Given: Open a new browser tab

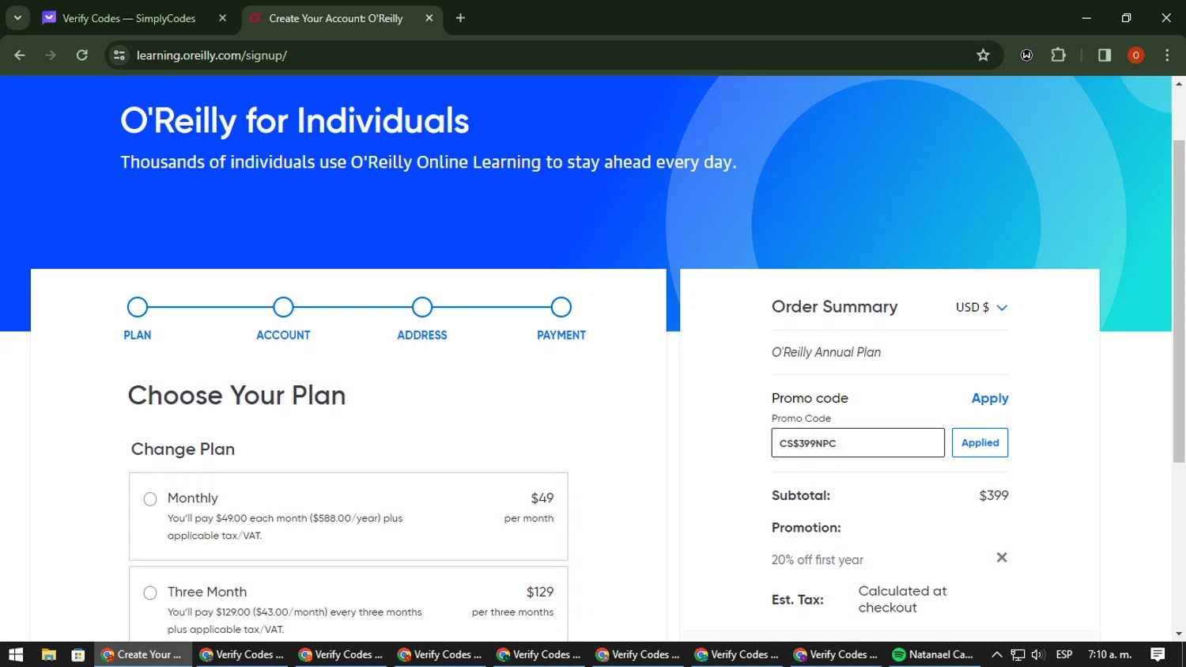Looking at the screenshot, I should point(460,18).
